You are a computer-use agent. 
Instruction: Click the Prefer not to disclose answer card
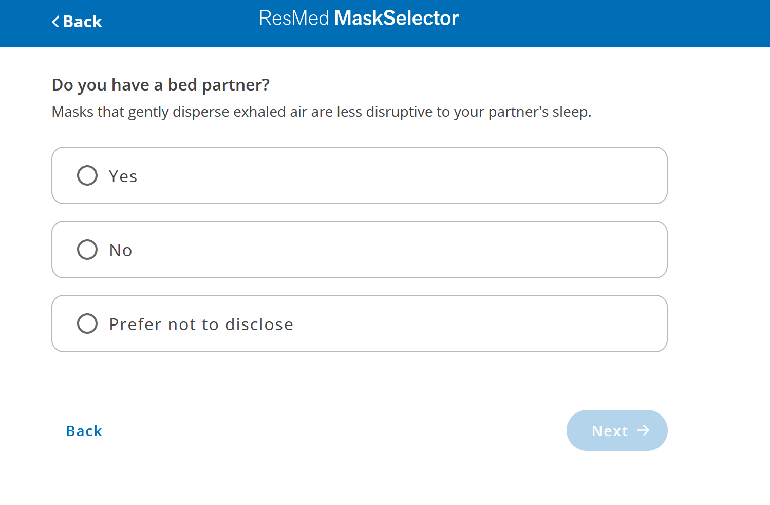pos(359,323)
